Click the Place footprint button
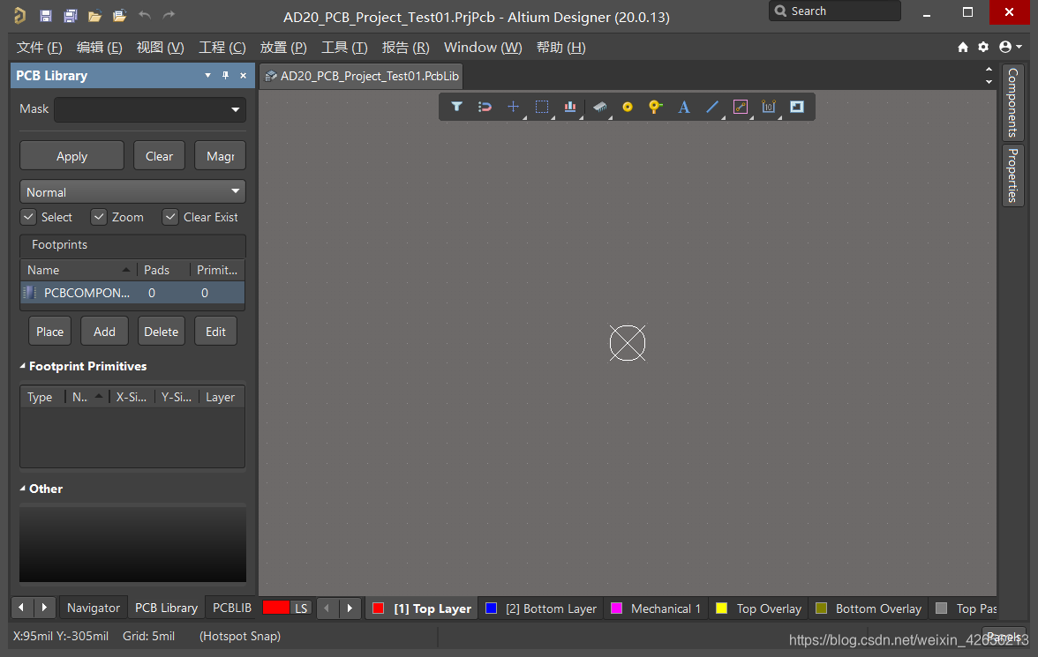Screen dimensions: 1038x657 (49, 332)
